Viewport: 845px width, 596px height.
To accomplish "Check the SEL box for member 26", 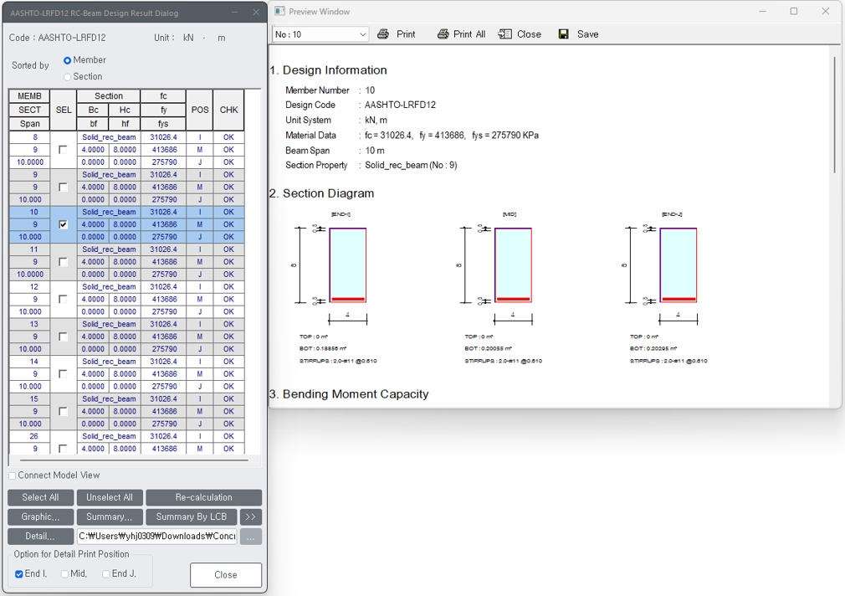I will (63, 448).
